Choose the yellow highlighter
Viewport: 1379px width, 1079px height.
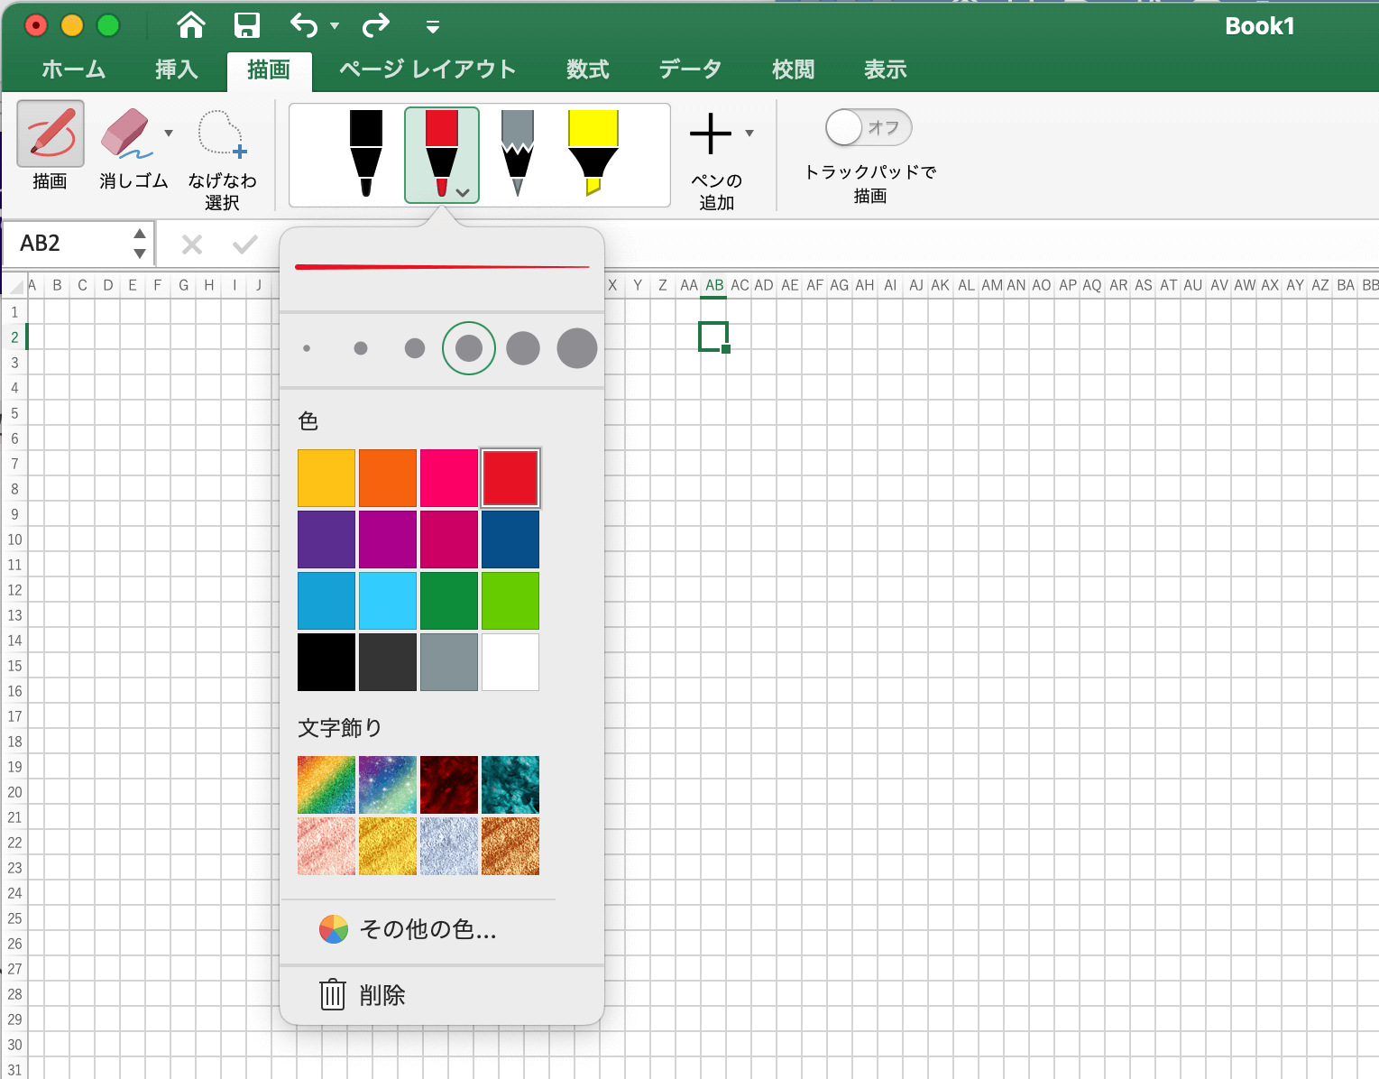click(x=593, y=152)
